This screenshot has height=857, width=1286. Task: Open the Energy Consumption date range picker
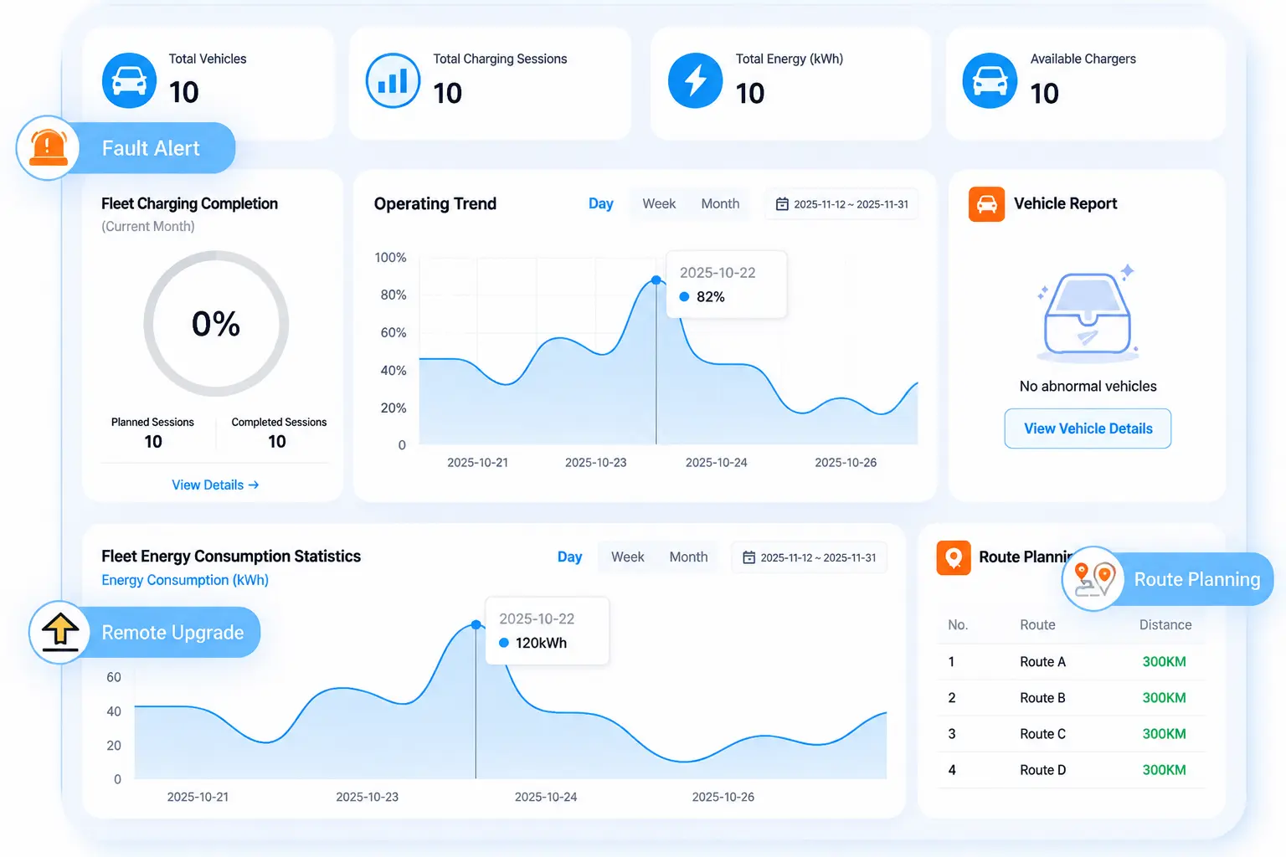(810, 557)
